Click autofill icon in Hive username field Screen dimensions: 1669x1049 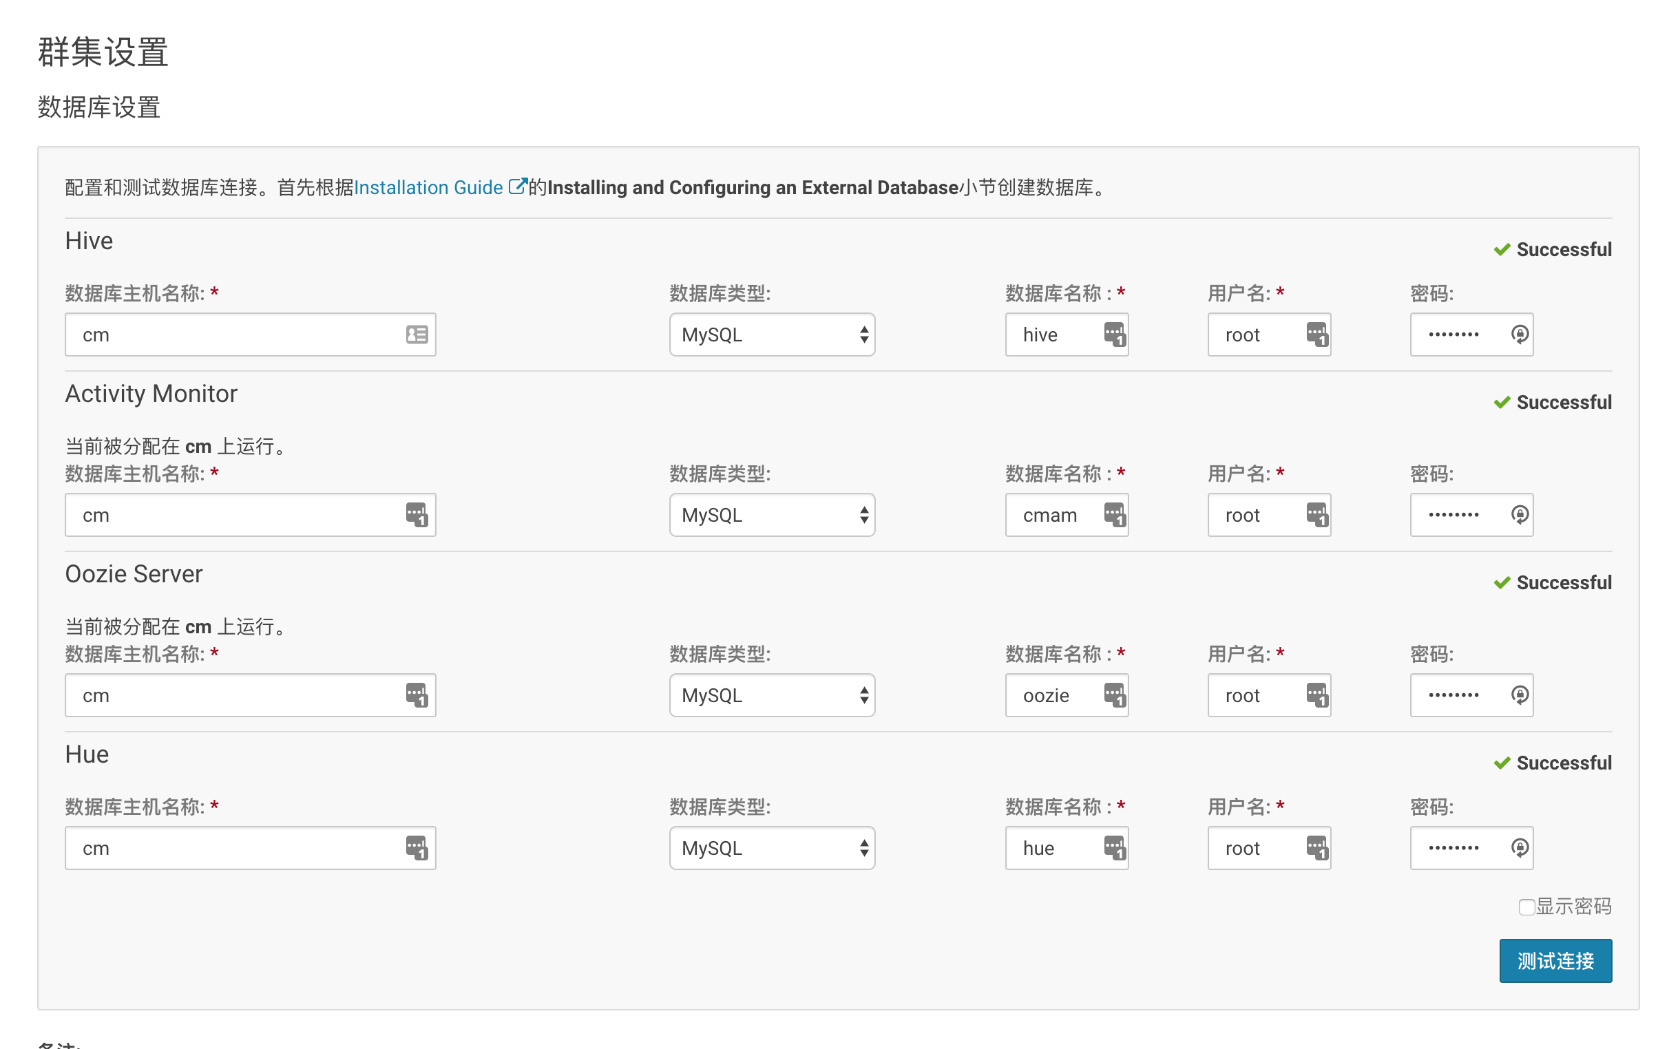pyautogui.click(x=1317, y=335)
